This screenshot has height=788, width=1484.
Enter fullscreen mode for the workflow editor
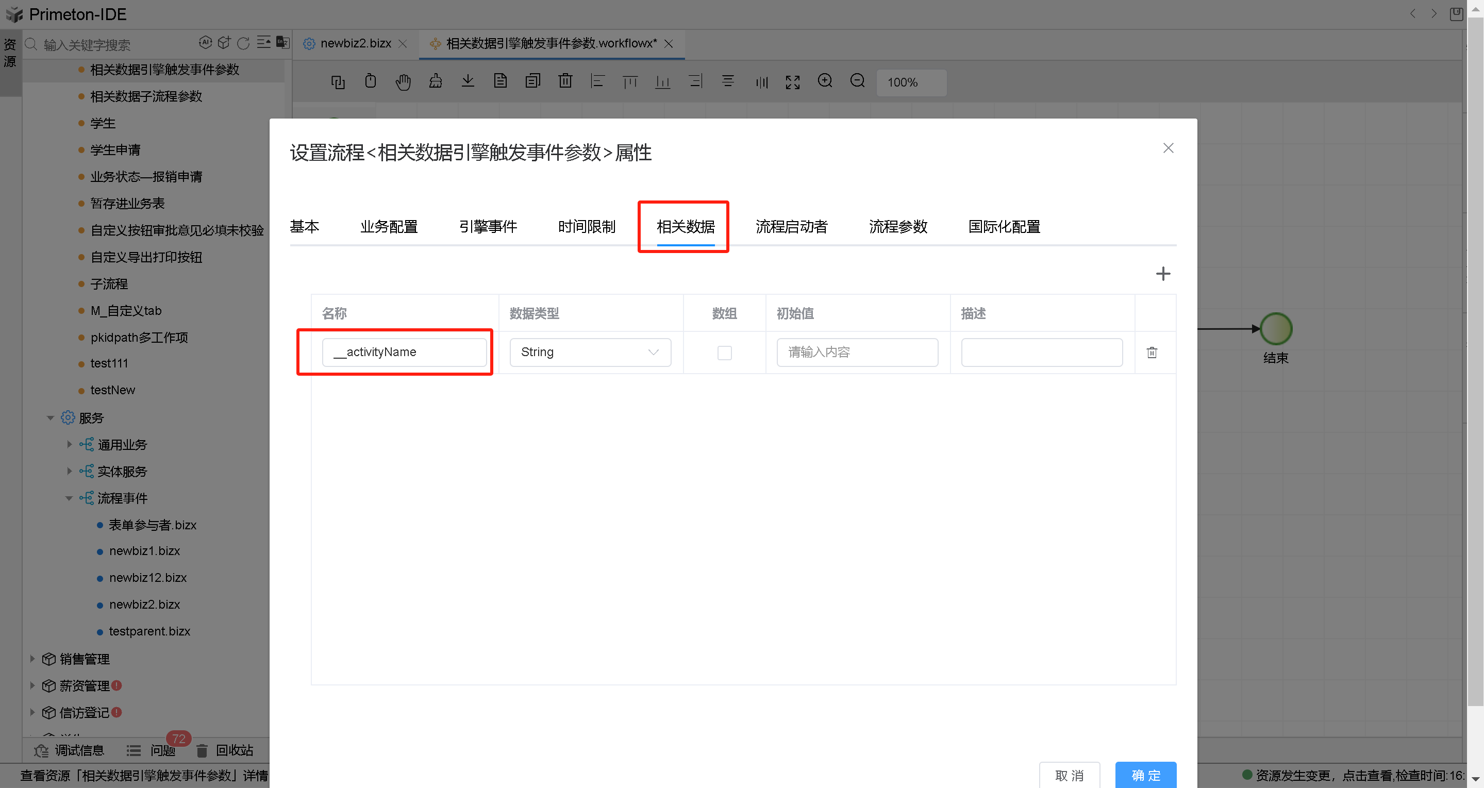coord(792,82)
